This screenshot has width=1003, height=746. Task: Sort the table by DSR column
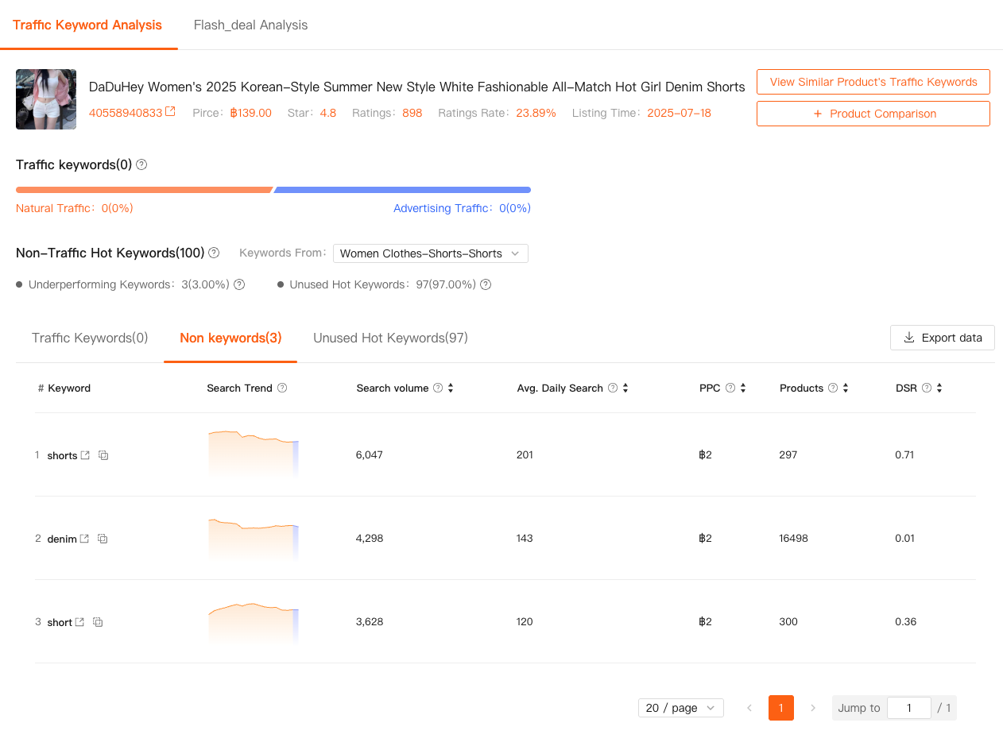pyautogui.click(x=939, y=388)
